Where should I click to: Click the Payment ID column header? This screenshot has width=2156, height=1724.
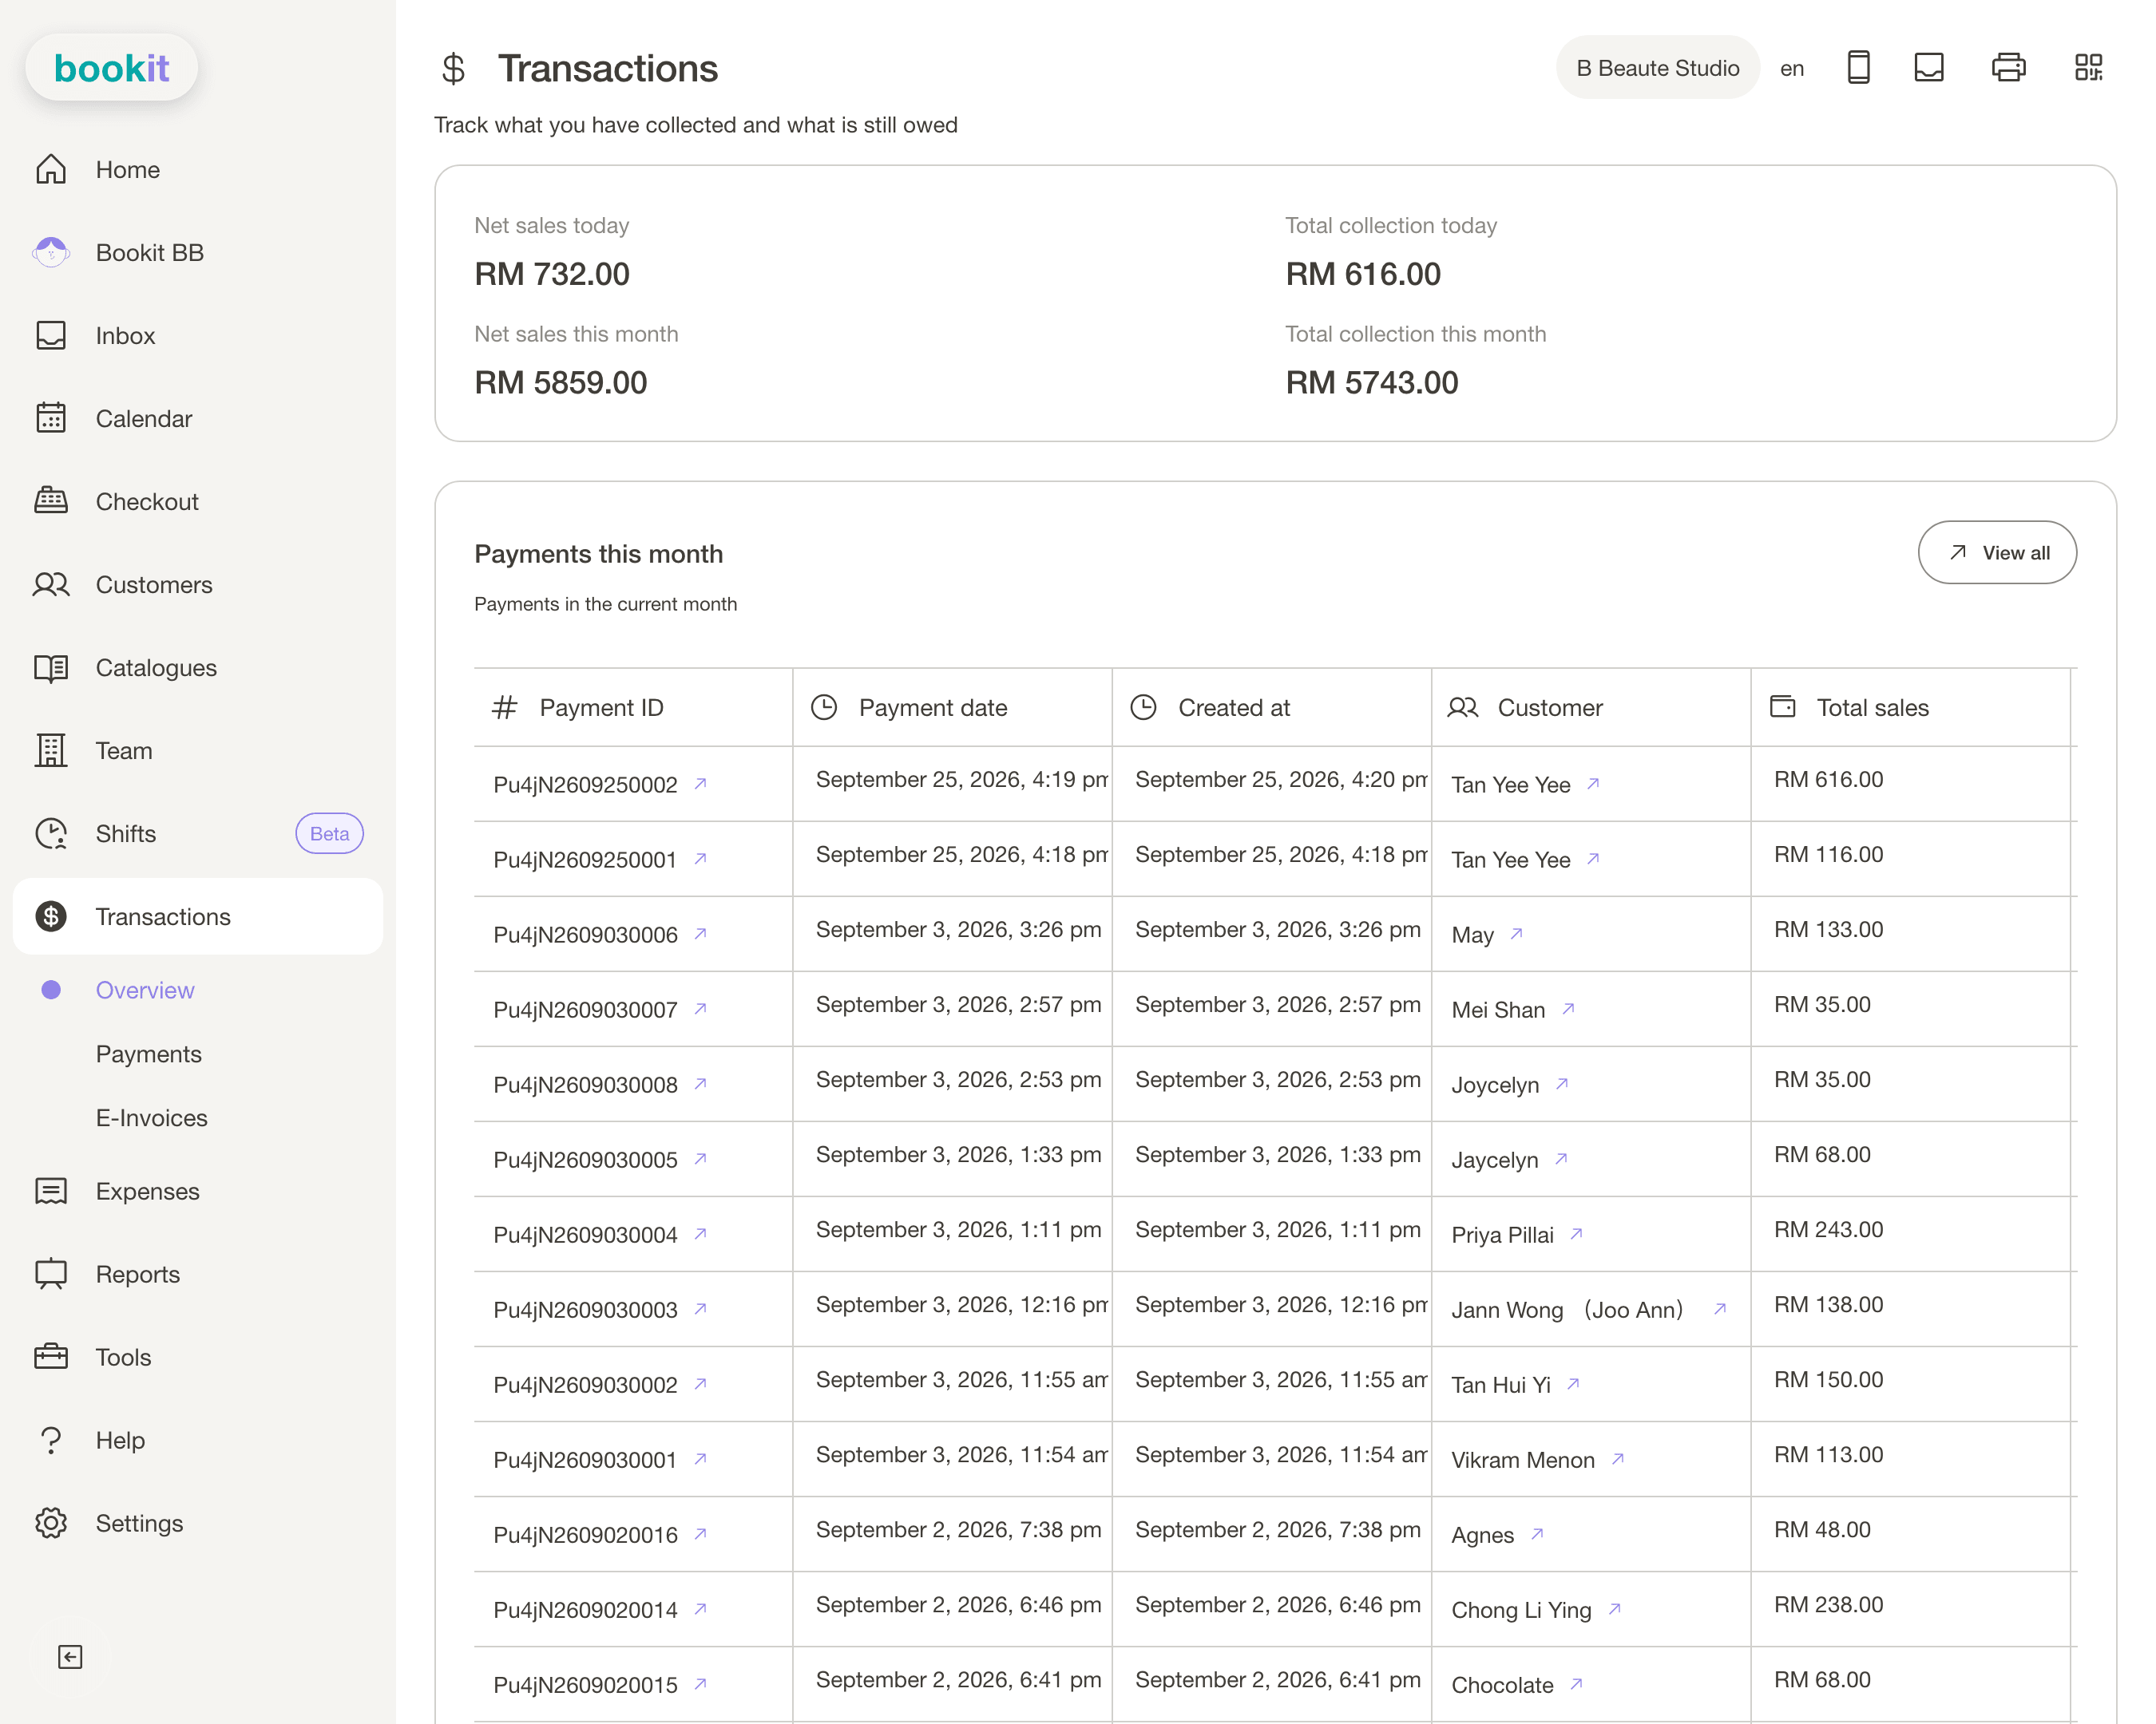(x=633, y=706)
